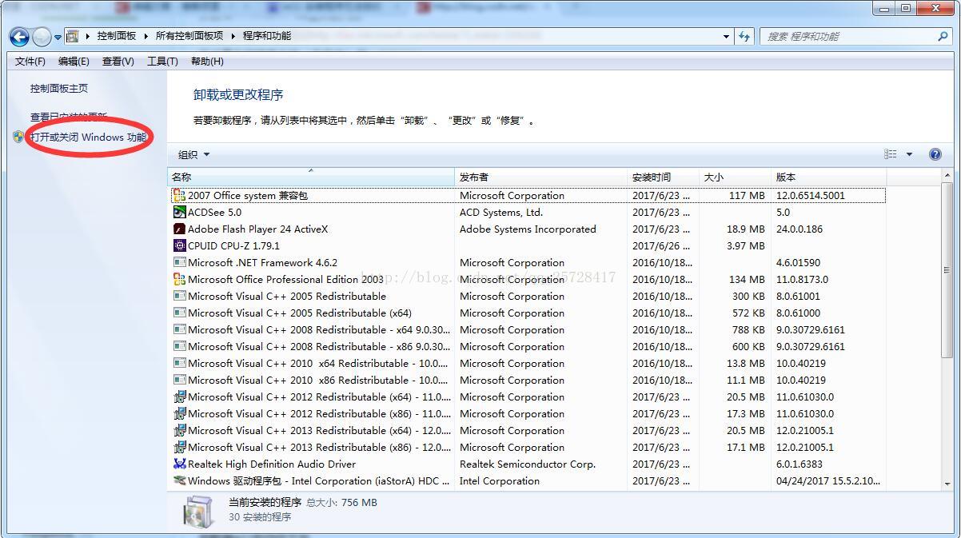961x538 pixels.
Task: Click publisher Realtek Semiconductor Corp.
Action: tap(528, 464)
